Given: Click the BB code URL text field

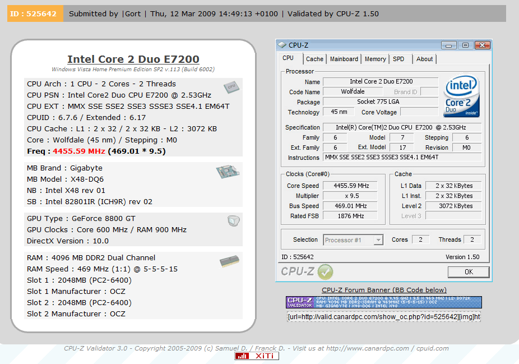Looking at the screenshot, I should 383,317.
